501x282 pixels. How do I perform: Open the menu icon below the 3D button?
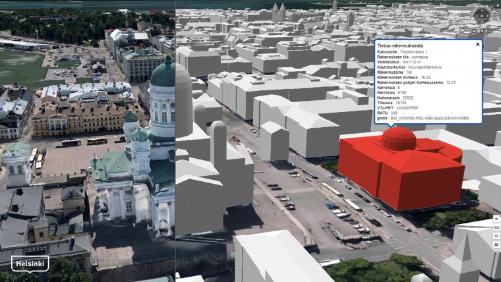point(496,236)
